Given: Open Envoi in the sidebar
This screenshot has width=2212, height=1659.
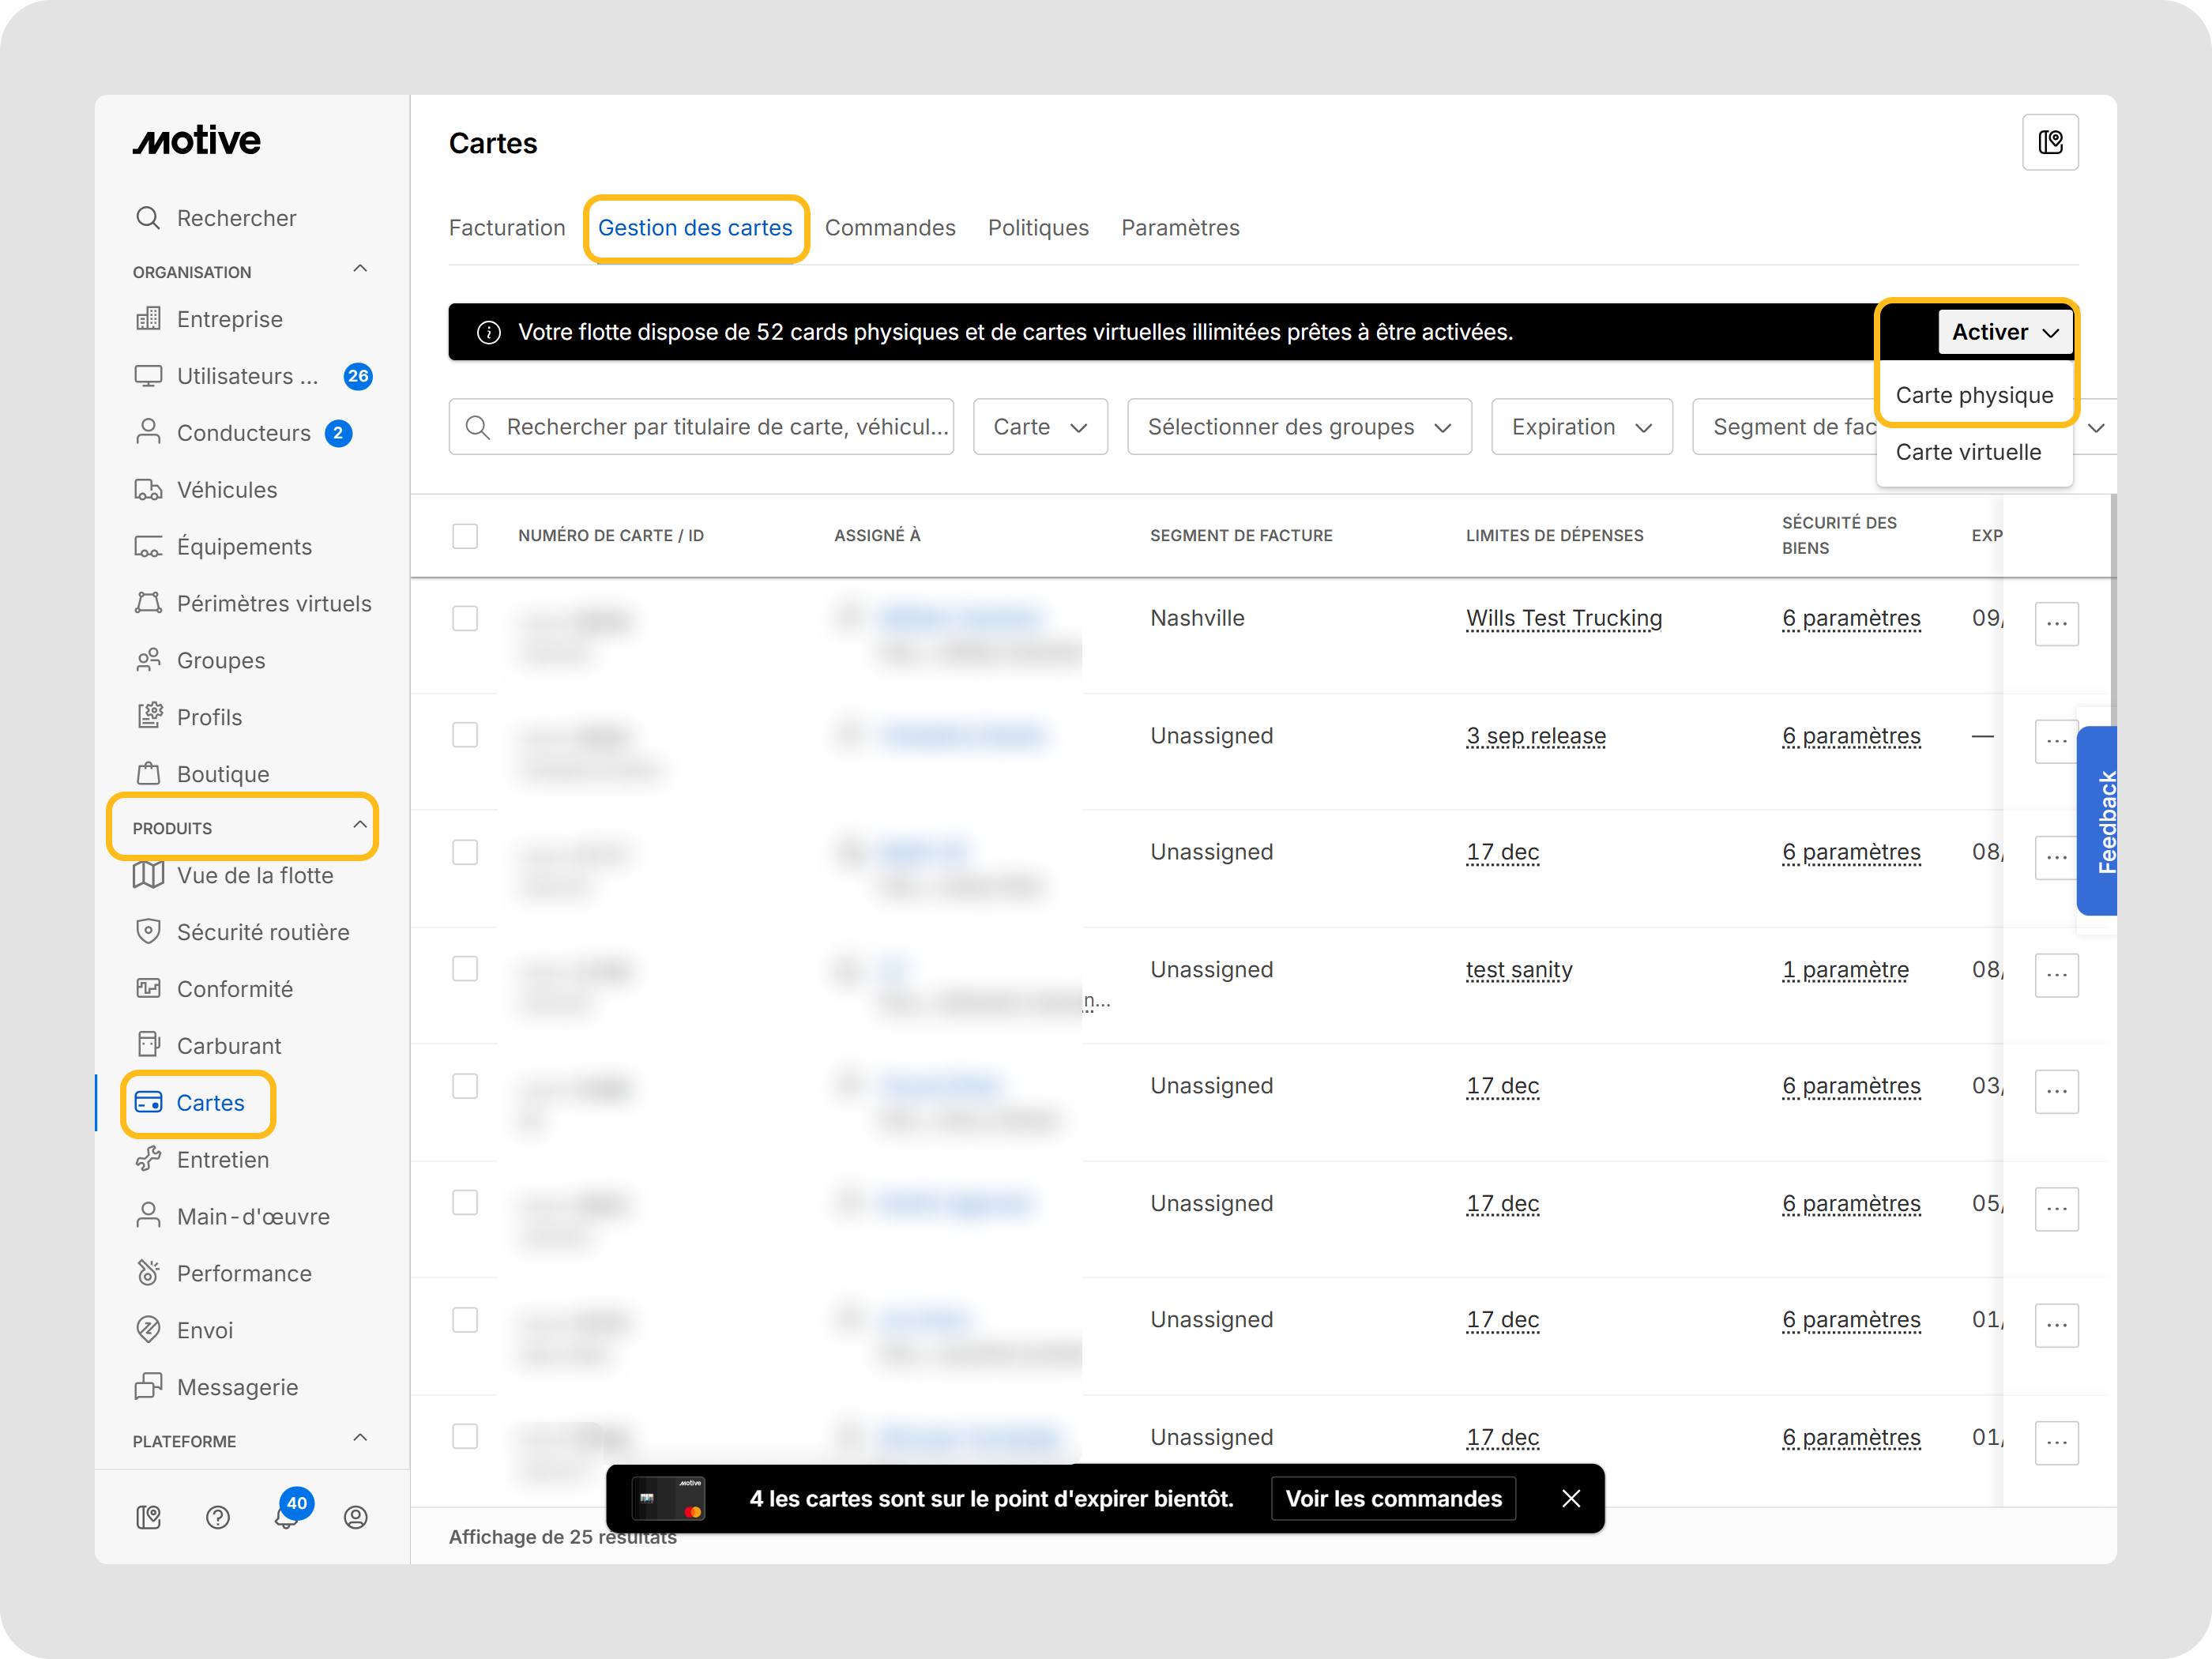Looking at the screenshot, I should click(184, 1331).
